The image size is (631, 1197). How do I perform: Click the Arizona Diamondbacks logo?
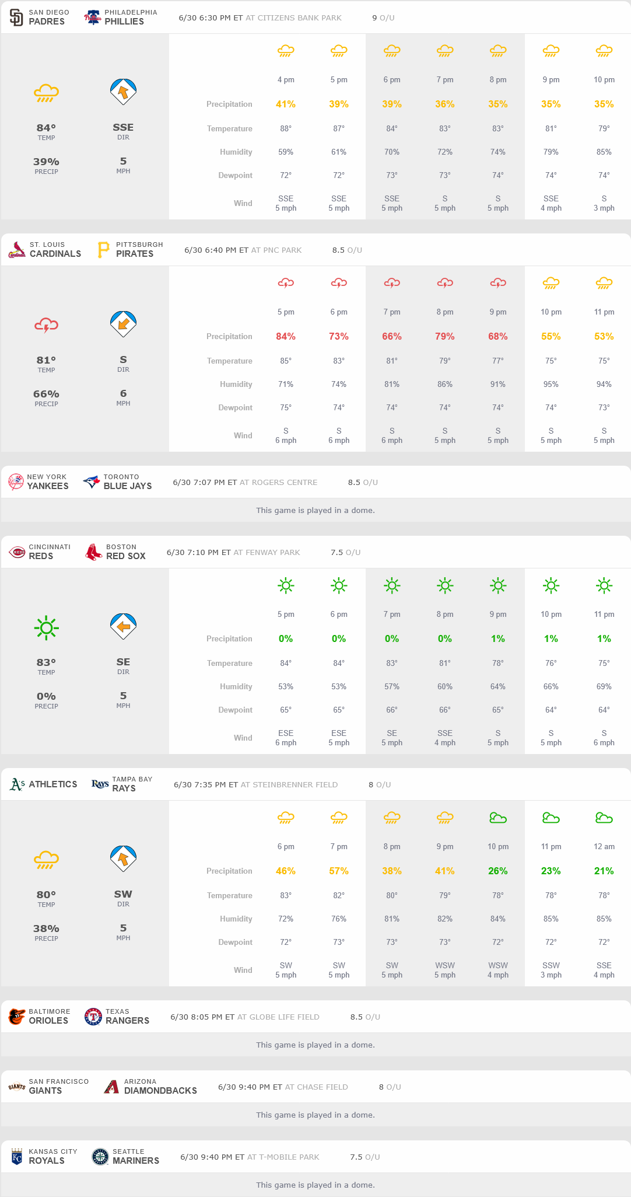coord(111,1087)
